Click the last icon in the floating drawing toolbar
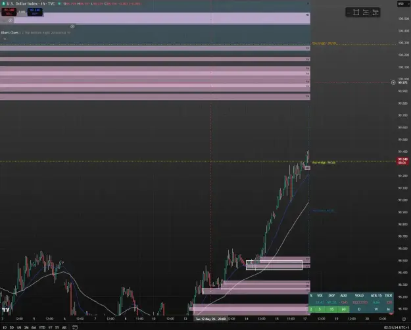 [x=375, y=13]
